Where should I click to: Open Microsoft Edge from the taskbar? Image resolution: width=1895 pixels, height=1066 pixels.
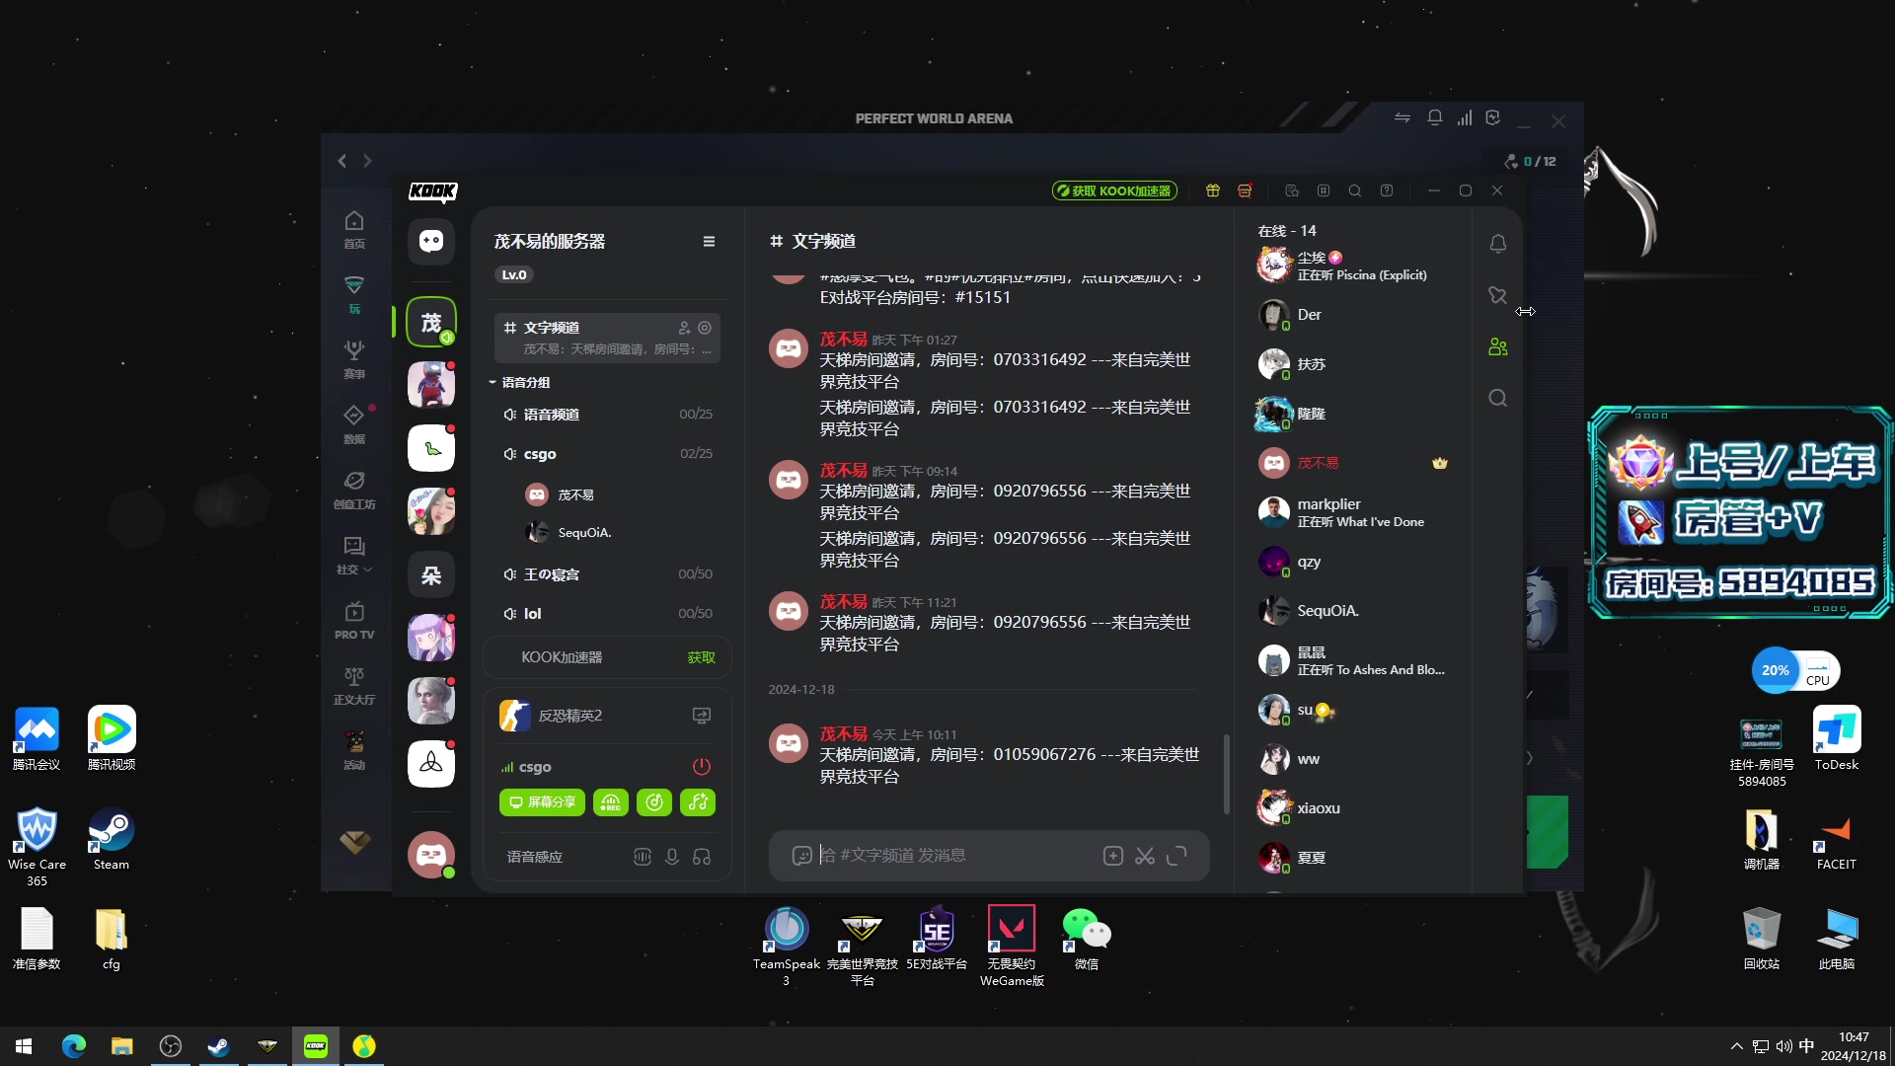click(x=74, y=1046)
